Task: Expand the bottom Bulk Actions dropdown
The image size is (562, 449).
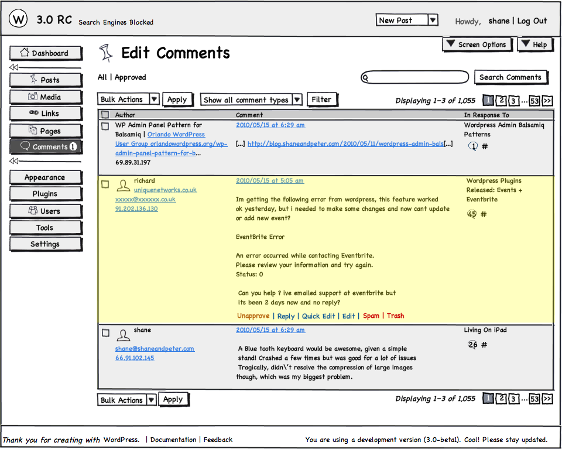Action: 151,400
